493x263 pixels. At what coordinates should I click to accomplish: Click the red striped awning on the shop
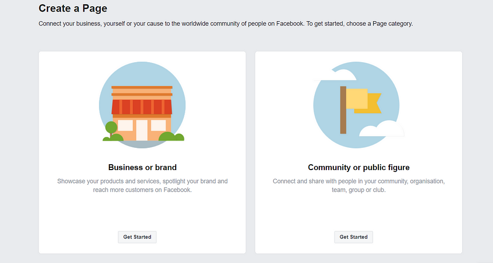142,107
